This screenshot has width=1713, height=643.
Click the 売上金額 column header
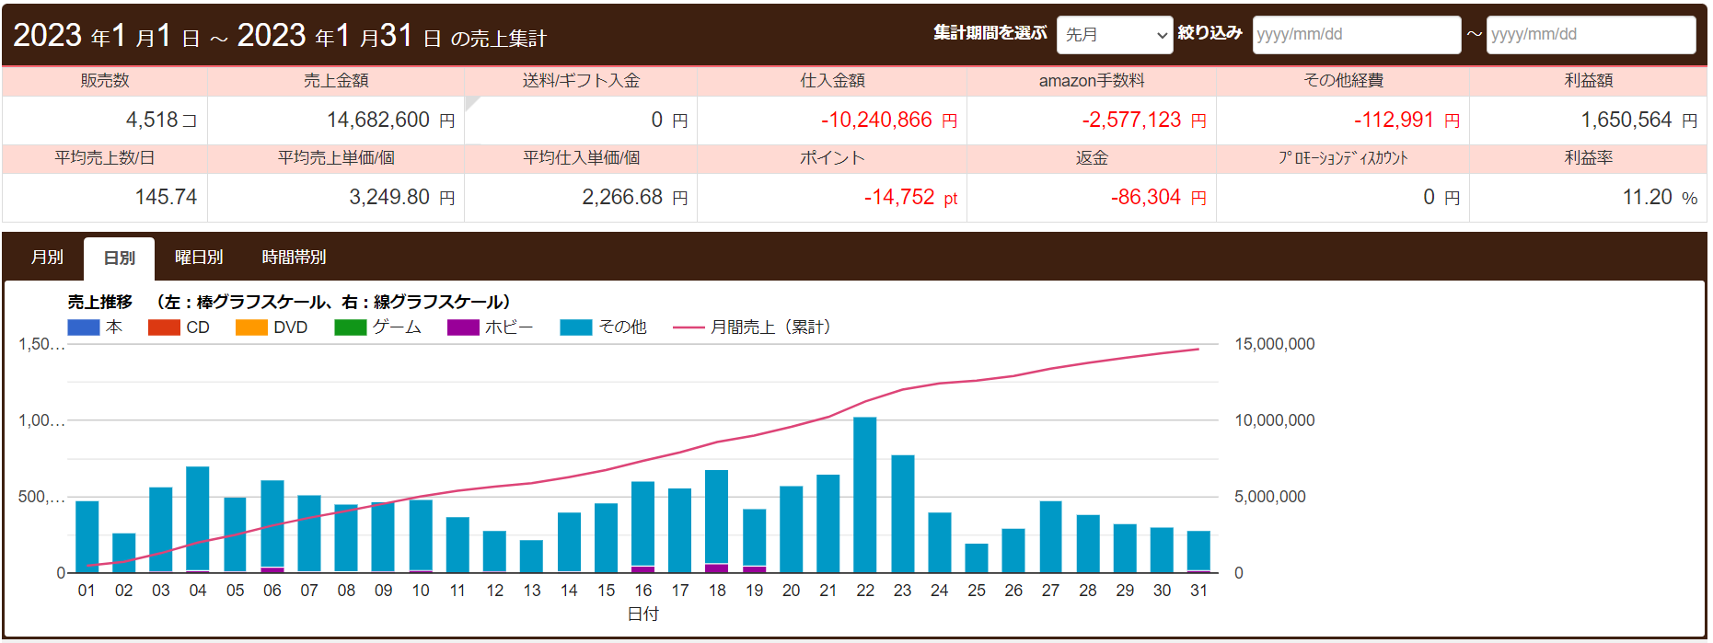[336, 81]
